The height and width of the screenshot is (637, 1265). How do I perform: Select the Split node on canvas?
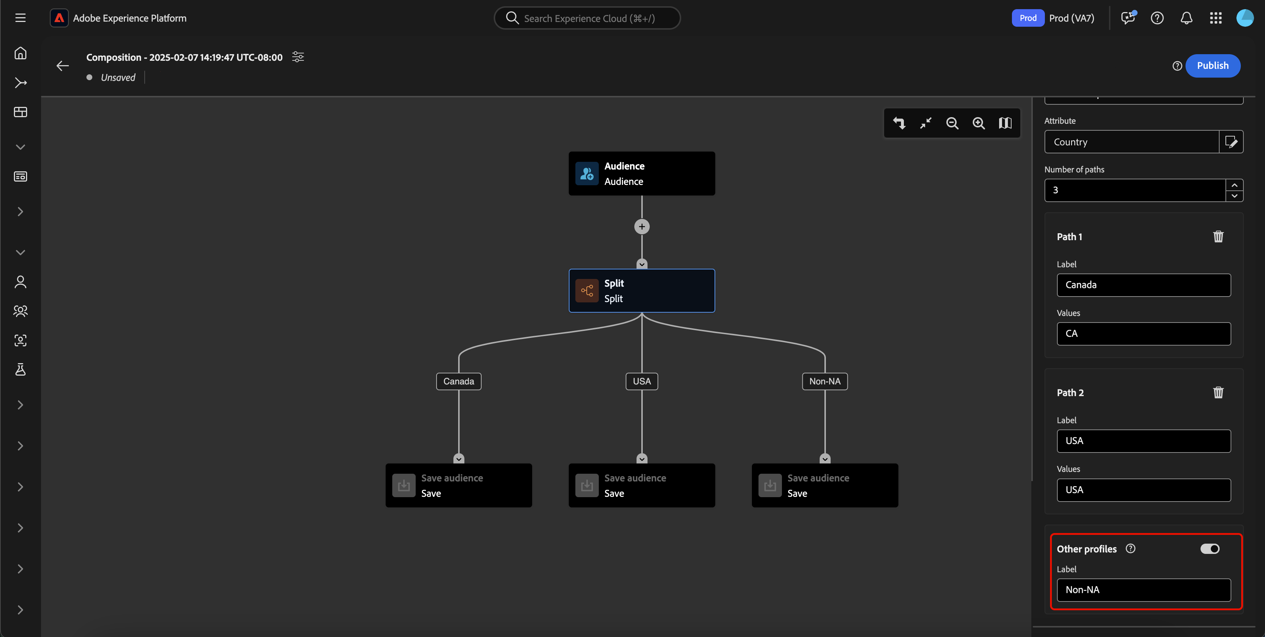[641, 291]
